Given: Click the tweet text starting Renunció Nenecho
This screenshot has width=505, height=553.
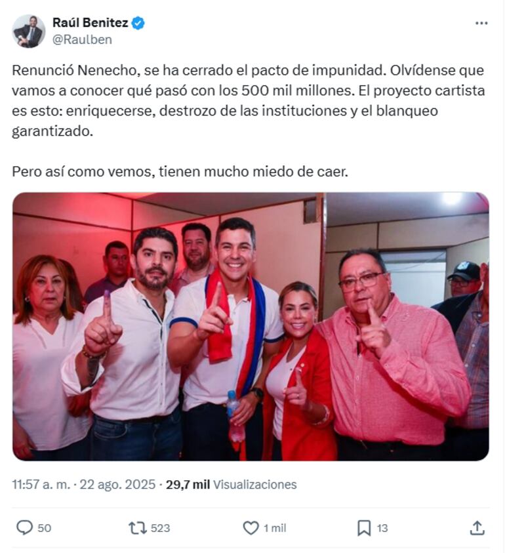Looking at the screenshot, I should tap(249, 101).
